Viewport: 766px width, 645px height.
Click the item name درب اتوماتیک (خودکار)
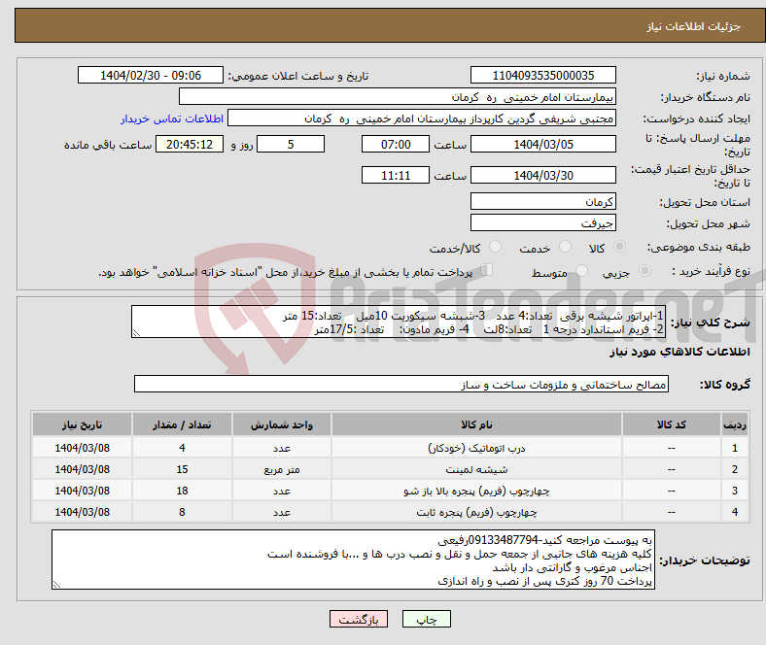coord(476,448)
